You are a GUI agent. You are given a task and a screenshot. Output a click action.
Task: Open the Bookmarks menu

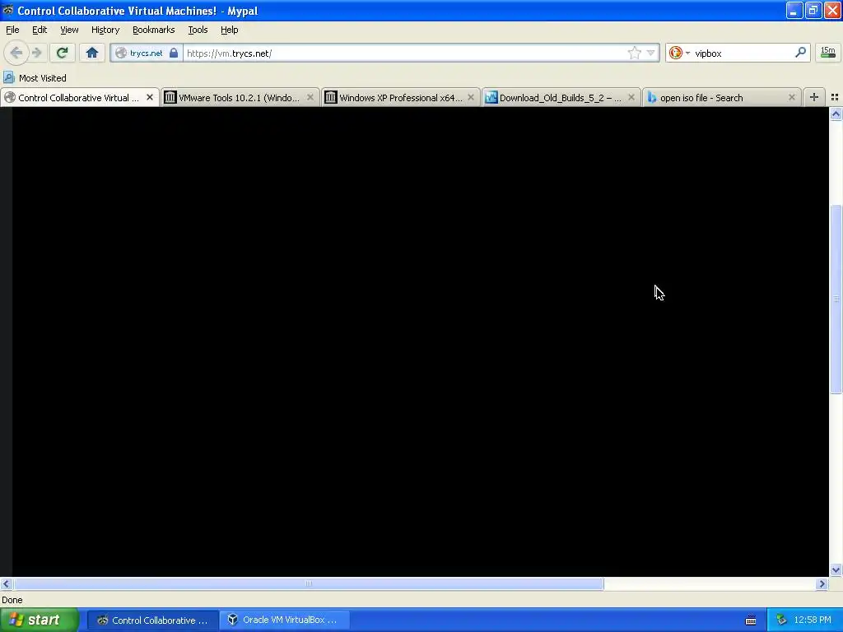tap(154, 30)
